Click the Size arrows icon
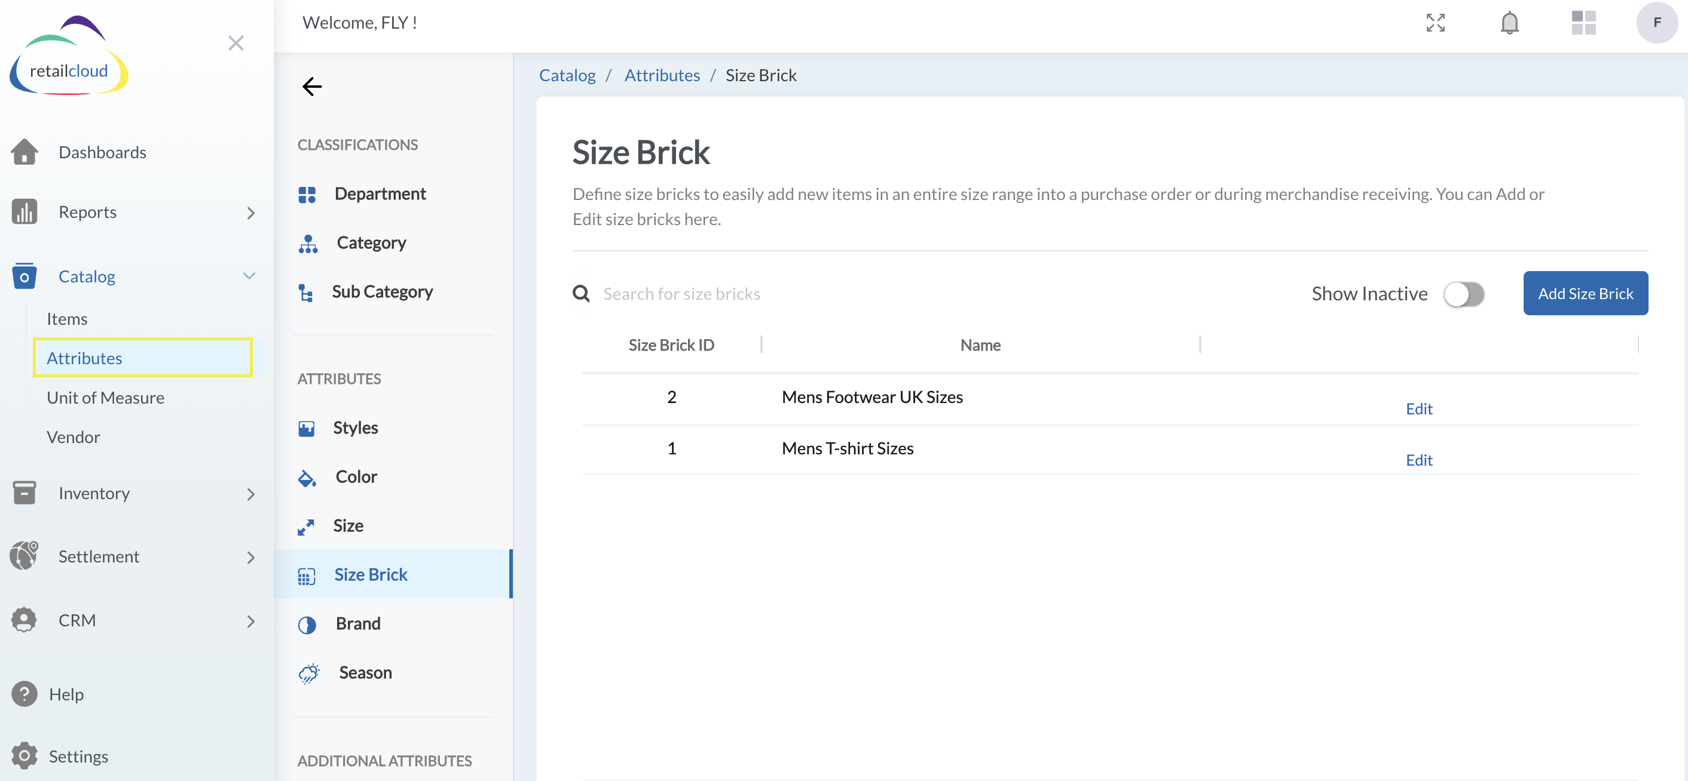The width and height of the screenshot is (1688, 781). (306, 527)
